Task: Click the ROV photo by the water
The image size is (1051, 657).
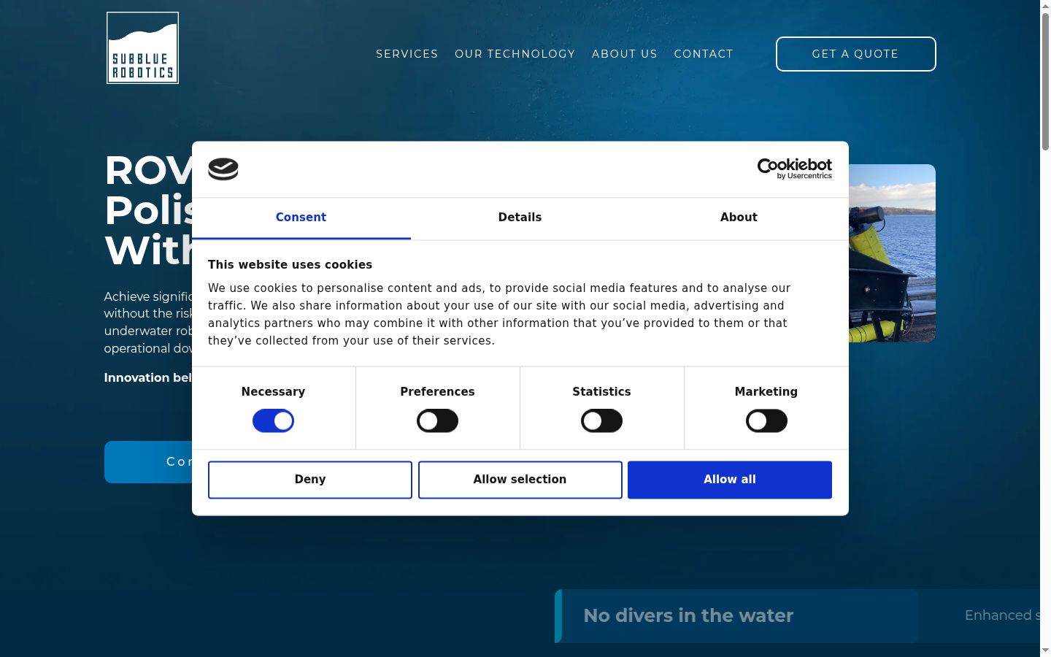Action: tap(892, 253)
